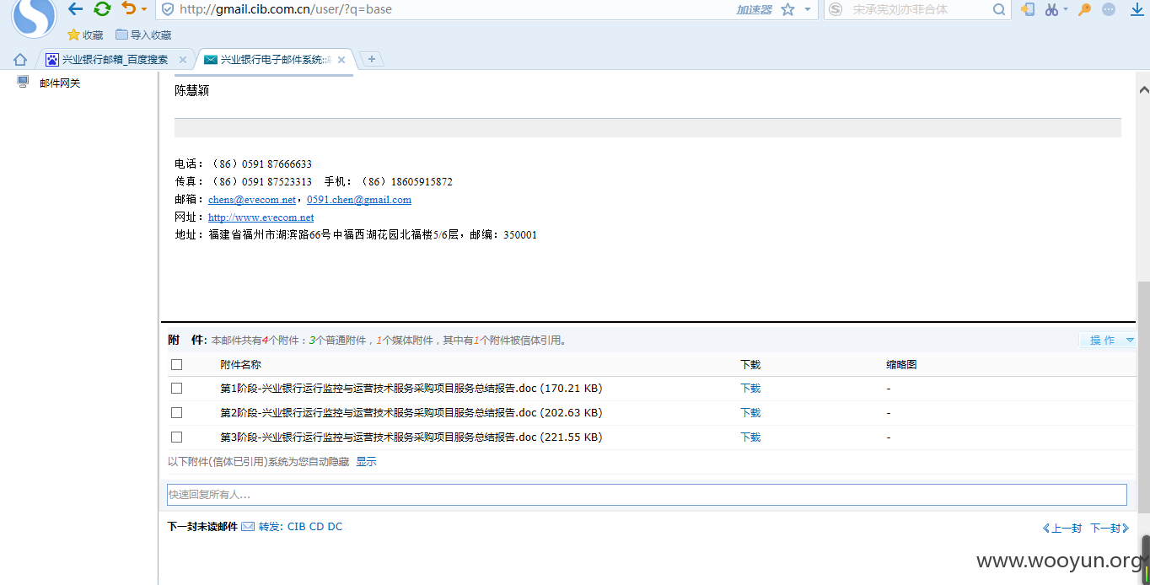Image resolution: width=1150 pixels, height=585 pixels.
Task: Open next unread mail 转发: CIB CD DC
Action: pyautogui.click(x=300, y=527)
